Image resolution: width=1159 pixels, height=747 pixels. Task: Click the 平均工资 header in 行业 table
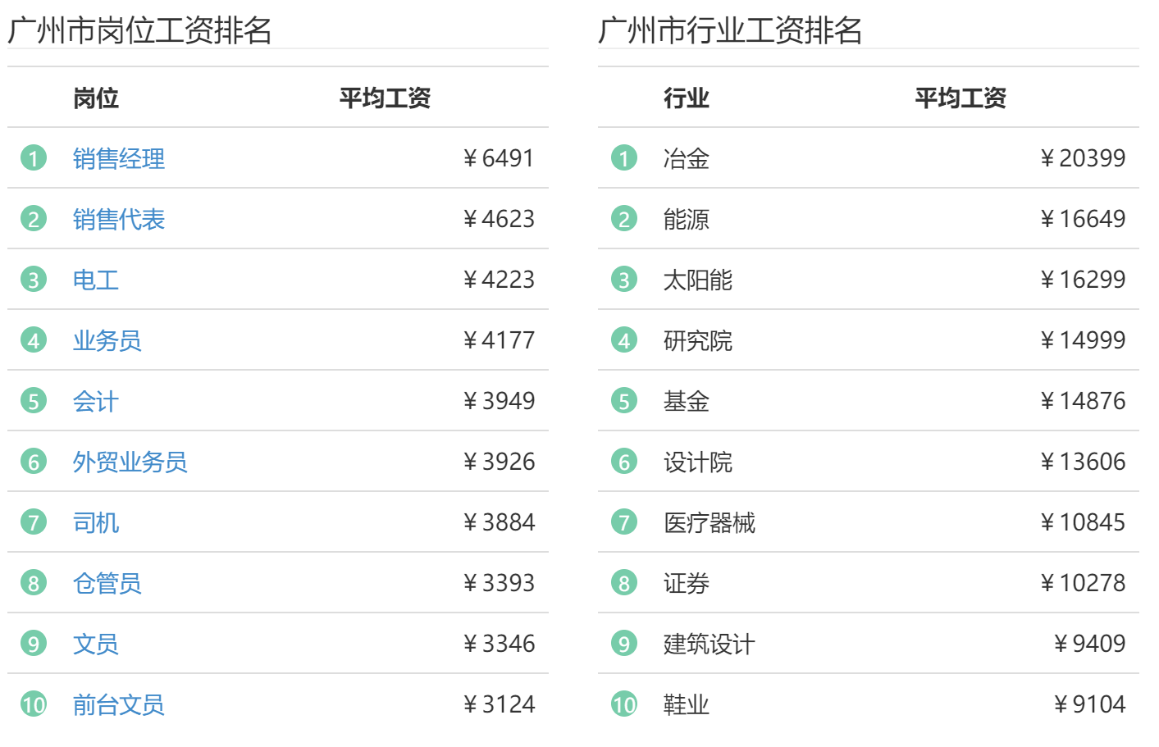coord(960,98)
